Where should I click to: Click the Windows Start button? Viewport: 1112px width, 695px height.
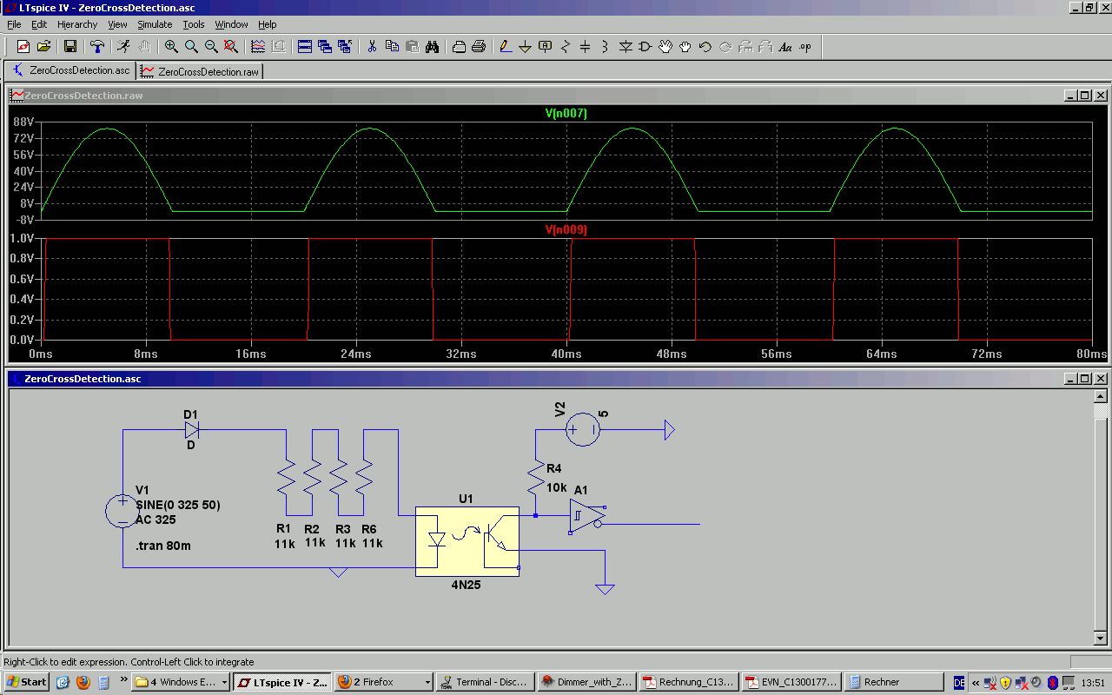pyautogui.click(x=26, y=682)
